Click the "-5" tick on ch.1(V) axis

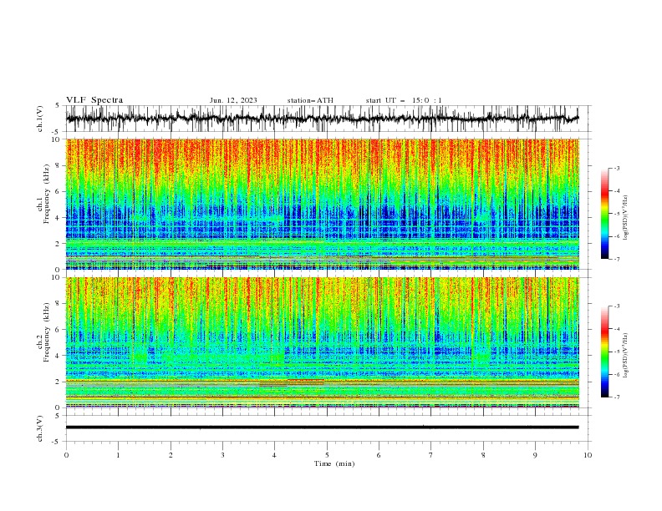55,132
